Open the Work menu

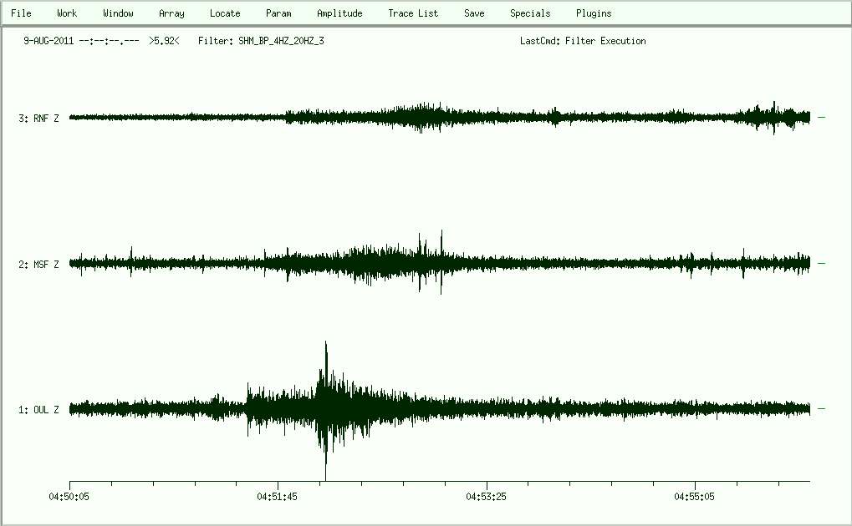(x=67, y=13)
